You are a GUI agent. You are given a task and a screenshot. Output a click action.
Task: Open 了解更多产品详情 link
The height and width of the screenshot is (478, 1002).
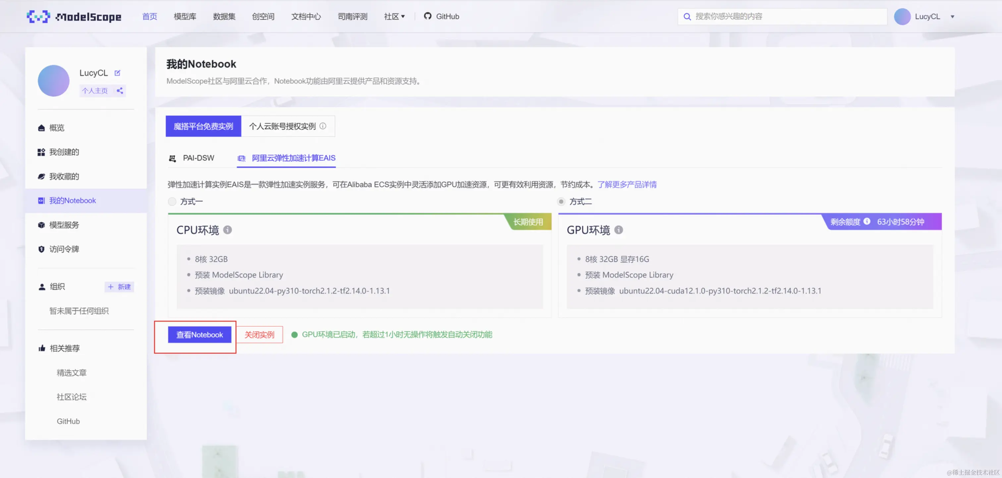pyautogui.click(x=627, y=185)
